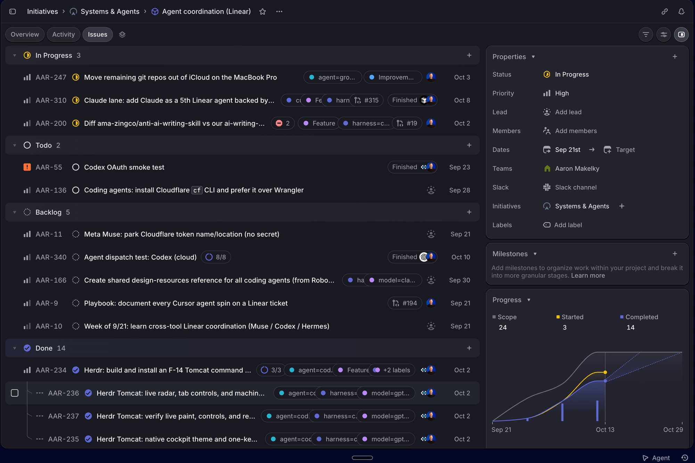This screenshot has width=695, height=463.
Task: Favorite the project with the star icon
Action: 262,11
